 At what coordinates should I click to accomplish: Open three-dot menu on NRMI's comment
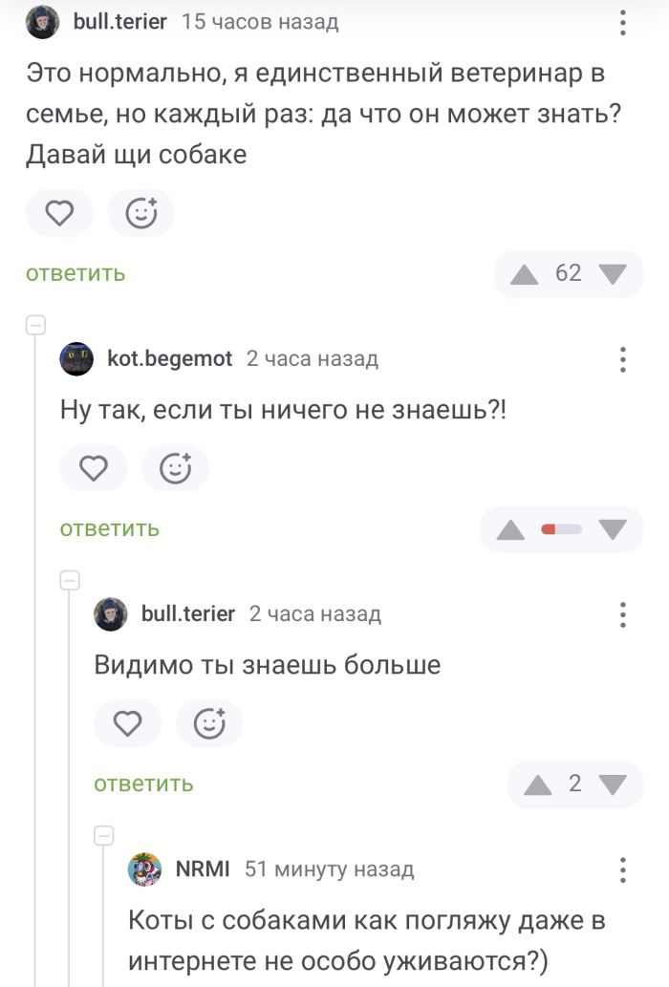click(623, 869)
